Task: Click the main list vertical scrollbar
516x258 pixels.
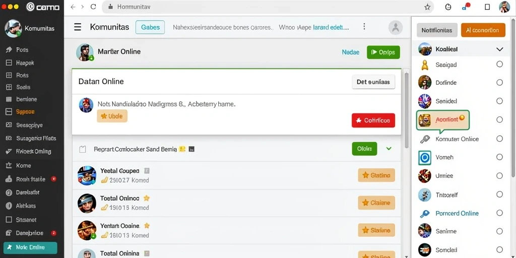Action: pyautogui.click(x=407, y=110)
